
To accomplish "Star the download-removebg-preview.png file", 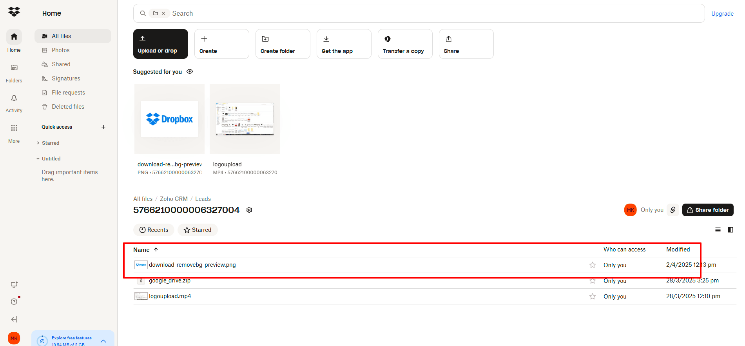I will coord(593,265).
